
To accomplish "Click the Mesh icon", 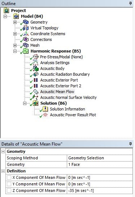I will (x=26, y=45).
